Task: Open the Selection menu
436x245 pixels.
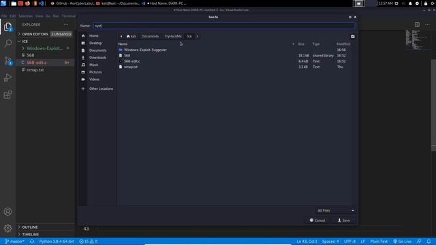Action: (x=26, y=16)
